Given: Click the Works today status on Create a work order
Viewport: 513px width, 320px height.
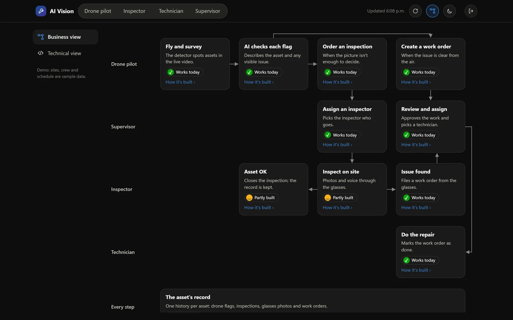Looking at the screenshot, I should tap(420, 72).
